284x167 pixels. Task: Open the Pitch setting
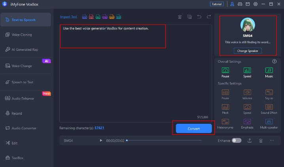[225, 109]
